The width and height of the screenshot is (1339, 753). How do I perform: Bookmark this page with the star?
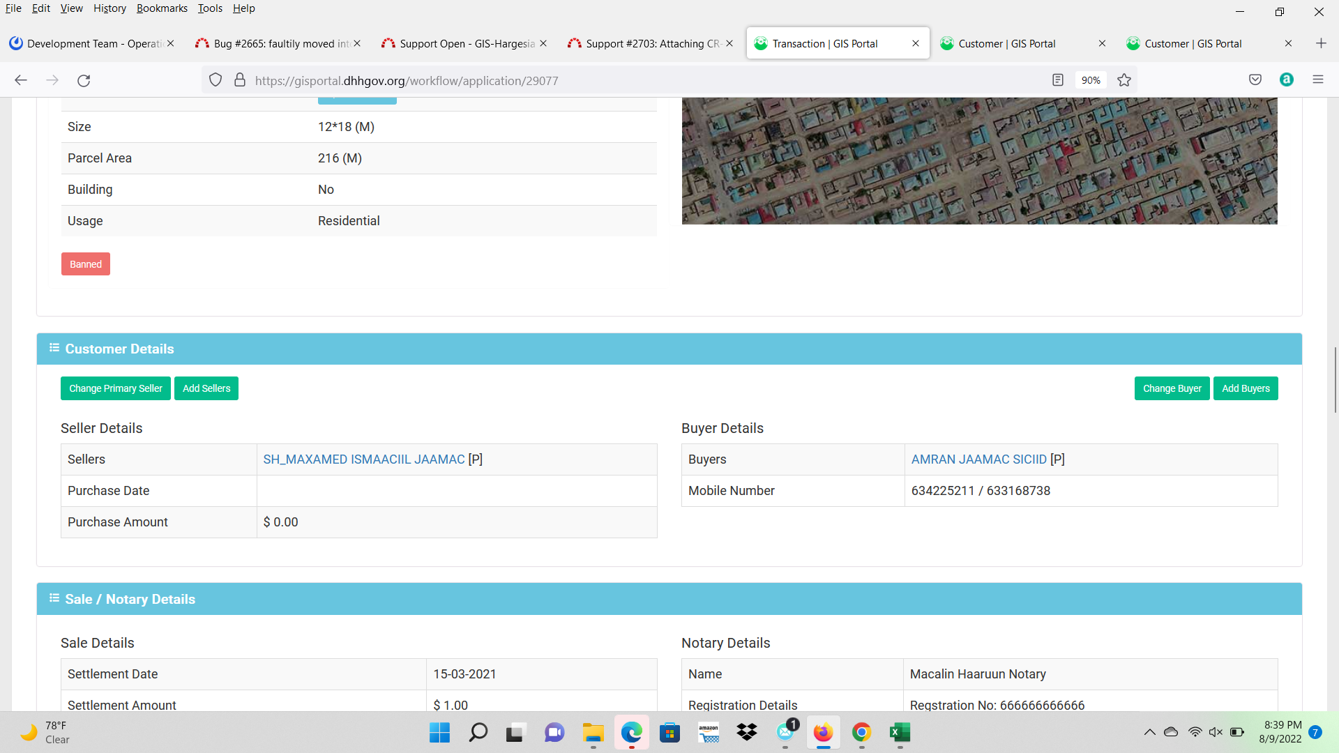tap(1124, 80)
